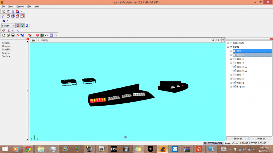Open Google Chrome from the taskbar
The image size is (273, 153).
point(28,149)
